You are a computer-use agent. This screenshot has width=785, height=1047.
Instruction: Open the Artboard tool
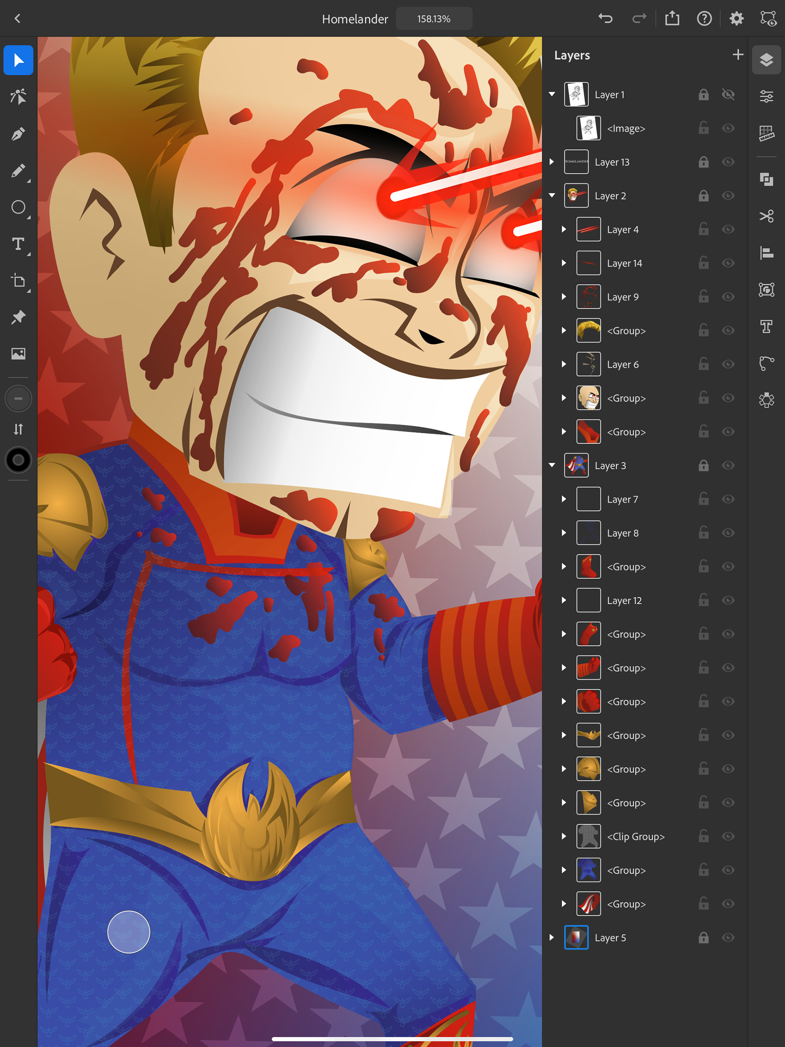tap(18, 281)
